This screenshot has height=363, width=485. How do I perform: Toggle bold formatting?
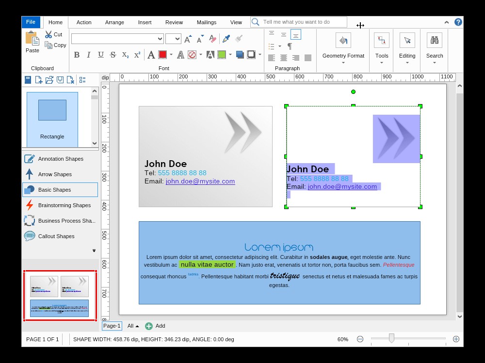click(x=77, y=55)
